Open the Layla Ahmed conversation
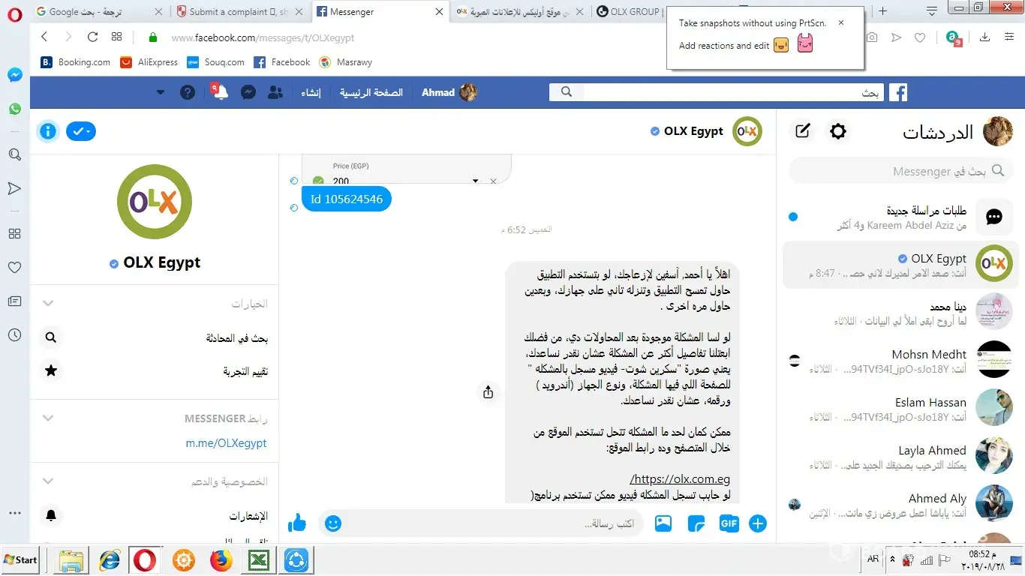The height and width of the screenshot is (576, 1025). (900, 457)
